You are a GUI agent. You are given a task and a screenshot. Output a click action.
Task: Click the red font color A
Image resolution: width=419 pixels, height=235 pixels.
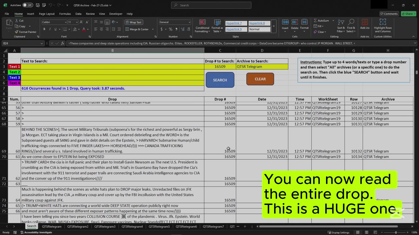(x=84, y=29)
